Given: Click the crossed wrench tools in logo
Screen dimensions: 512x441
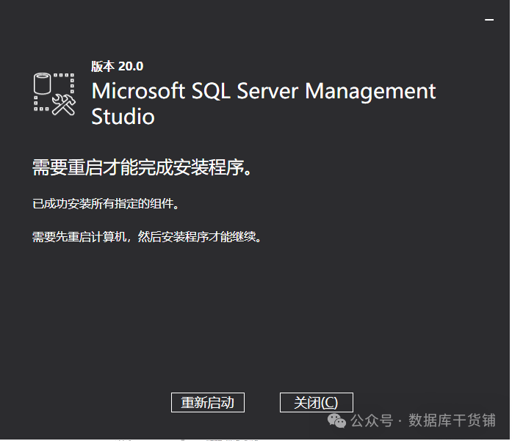Looking at the screenshot, I should [x=65, y=104].
